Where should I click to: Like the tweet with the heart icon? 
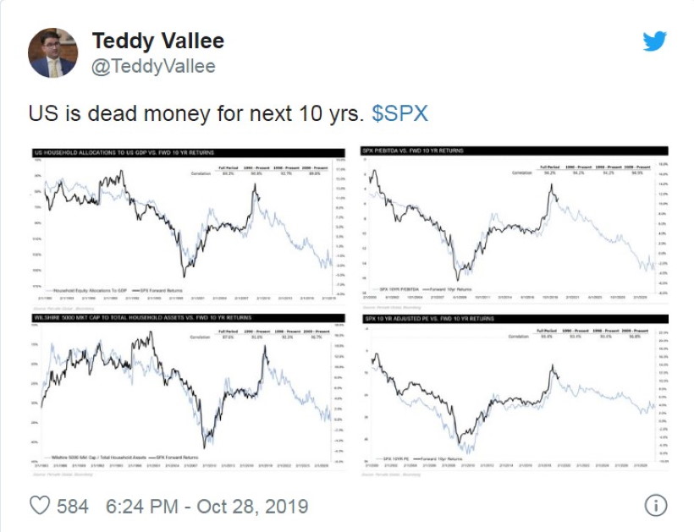(40, 506)
